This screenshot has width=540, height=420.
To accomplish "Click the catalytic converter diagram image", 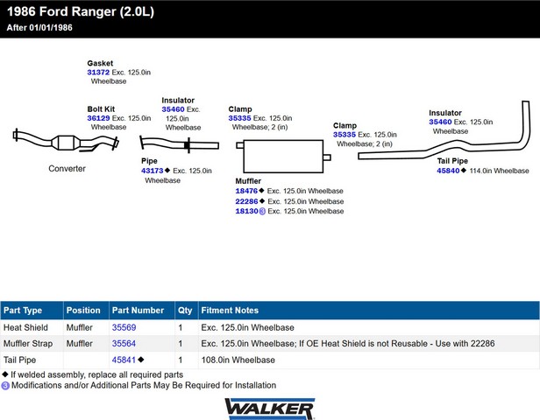I will click(x=66, y=141).
